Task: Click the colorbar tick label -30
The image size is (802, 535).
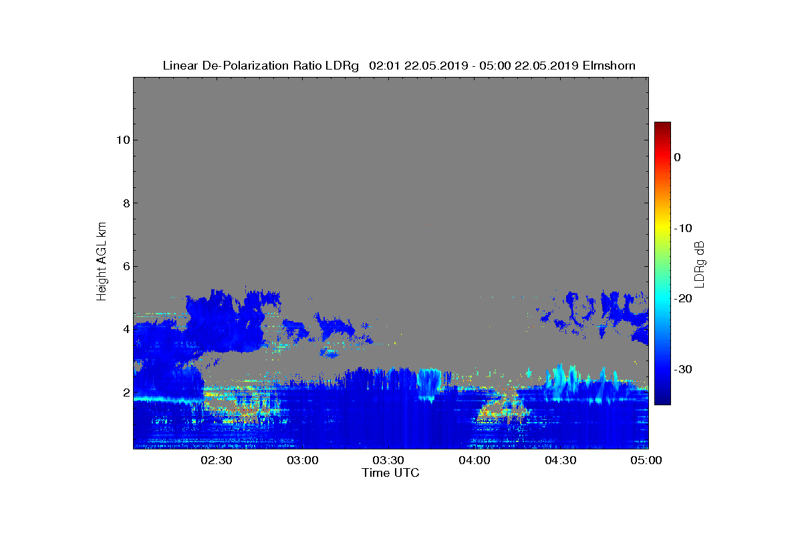Action: click(x=683, y=370)
